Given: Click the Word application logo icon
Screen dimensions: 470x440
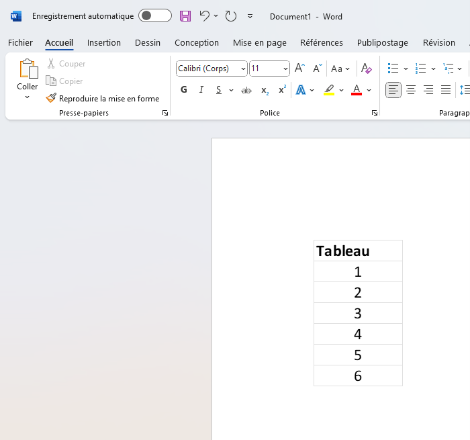Looking at the screenshot, I should coord(16,16).
